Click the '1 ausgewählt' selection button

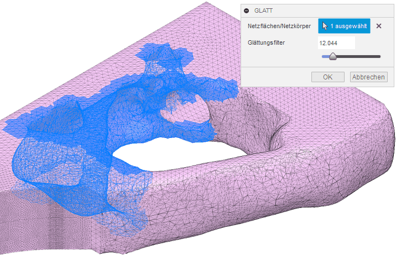coord(344,26)
